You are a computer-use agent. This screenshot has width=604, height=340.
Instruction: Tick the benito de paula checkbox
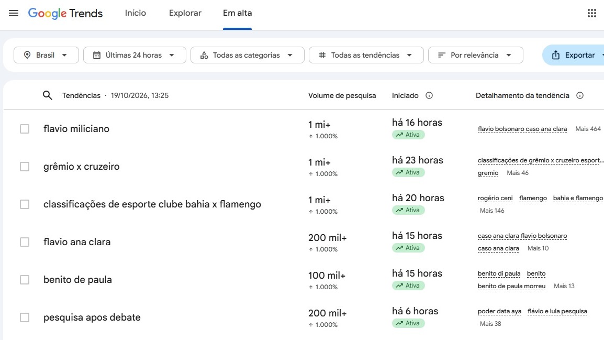click(x=25, y=280)
